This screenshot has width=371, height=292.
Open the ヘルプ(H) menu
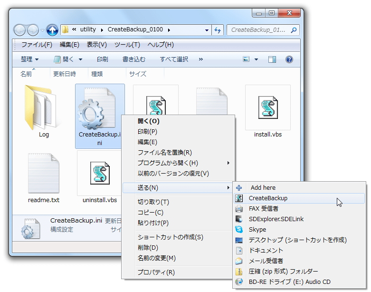161,45
